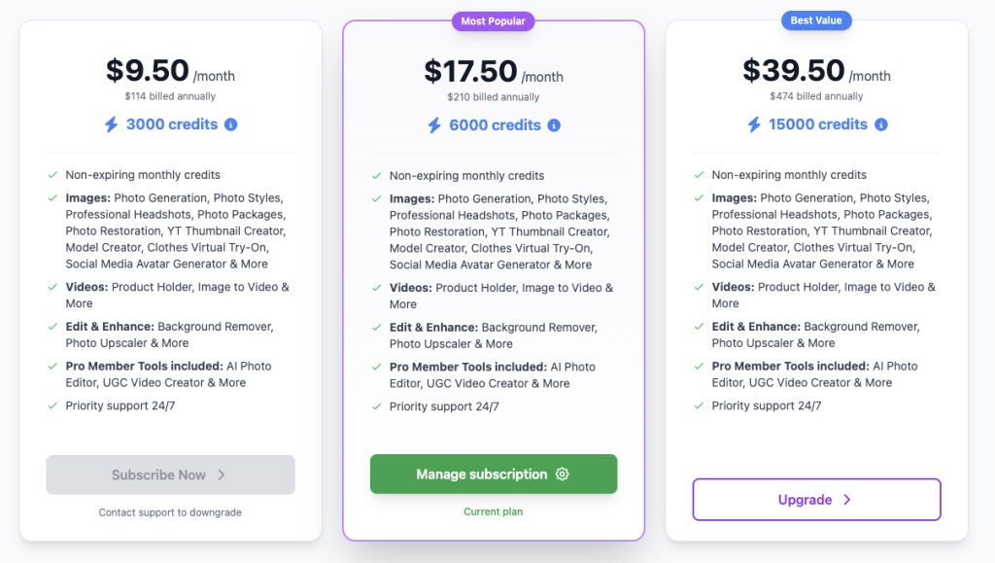Click lightning bolt icon for 6000 credits

[434, 125]
